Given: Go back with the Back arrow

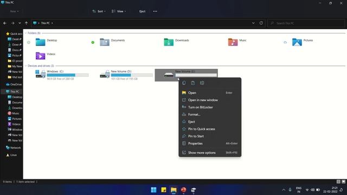Looking at the screenshot, I should point(5,23).
